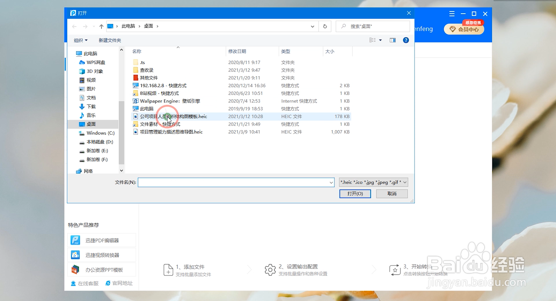The width and height of the screenshot is (556, 301).
Task: Click the refresh button beside the address bar
Action: tap(325, 26)
